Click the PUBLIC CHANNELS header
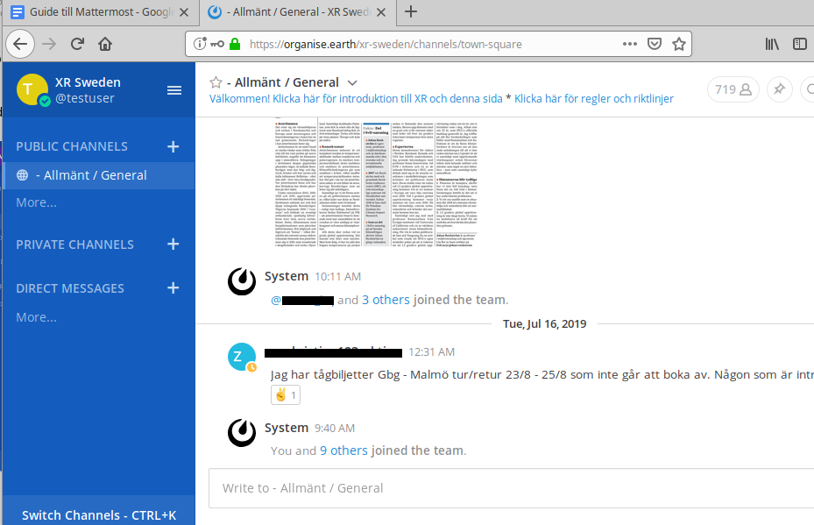 72,146
